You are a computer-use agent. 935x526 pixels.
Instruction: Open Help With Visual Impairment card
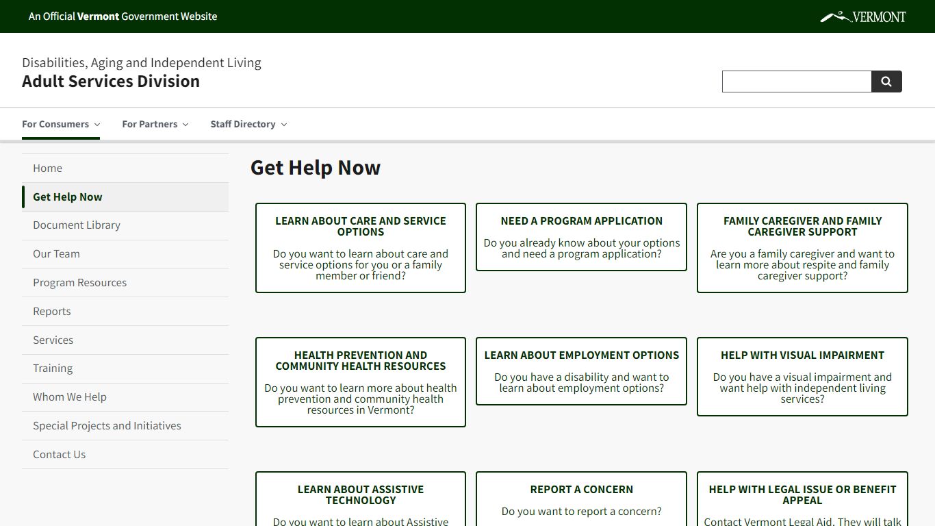(802, 377)
